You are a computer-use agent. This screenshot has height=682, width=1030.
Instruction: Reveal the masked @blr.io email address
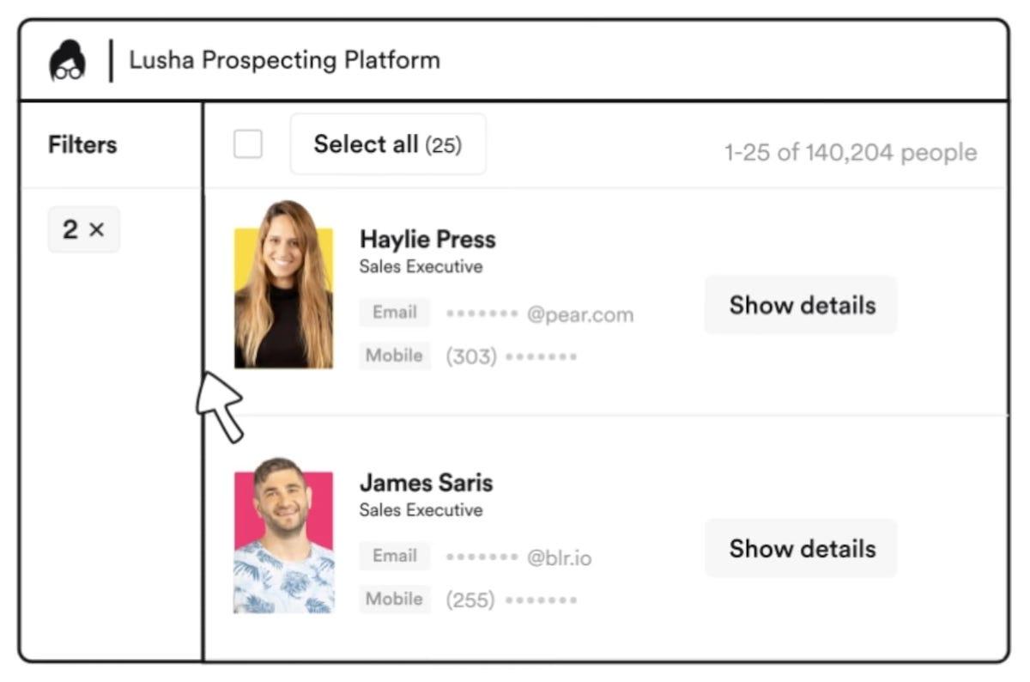tap(518, 558)
